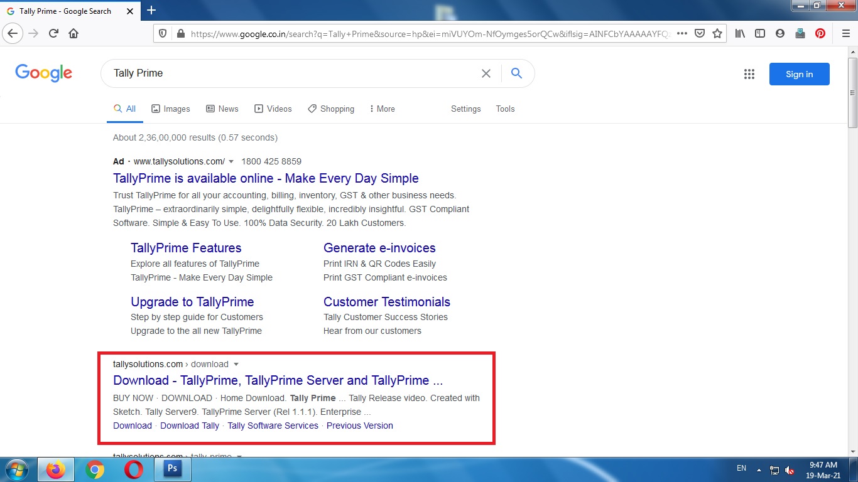The image size is (858, 482).
Task: Open the Firefox home page
Action: pos(73,33)
